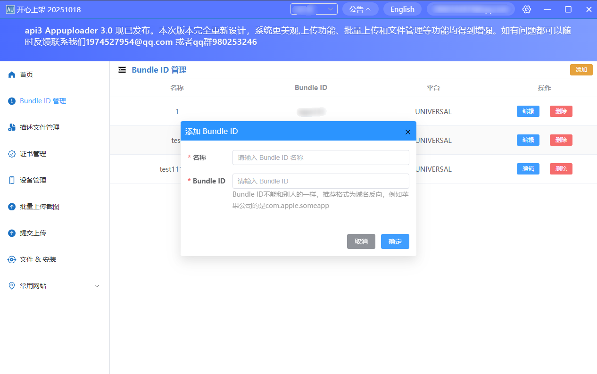597x374 pixels.
Task: Close the 添加 Bundle ID dialog
Action: point(408,132)
